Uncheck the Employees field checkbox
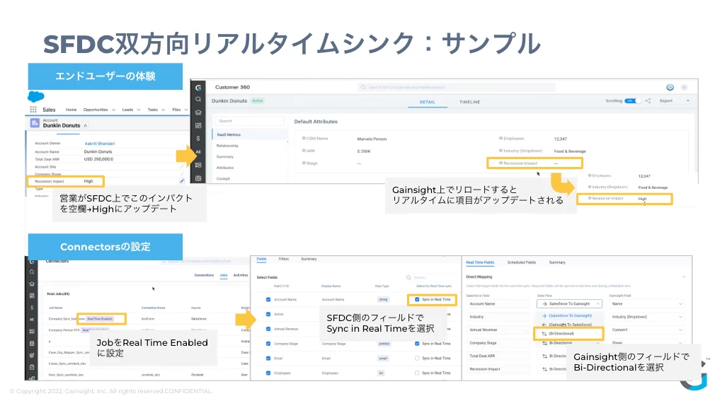This screenshot has width=720, height=401. [268, 373]
